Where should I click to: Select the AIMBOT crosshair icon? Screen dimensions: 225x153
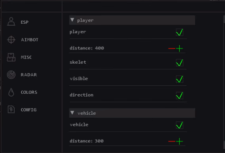[x=11, y=40]
